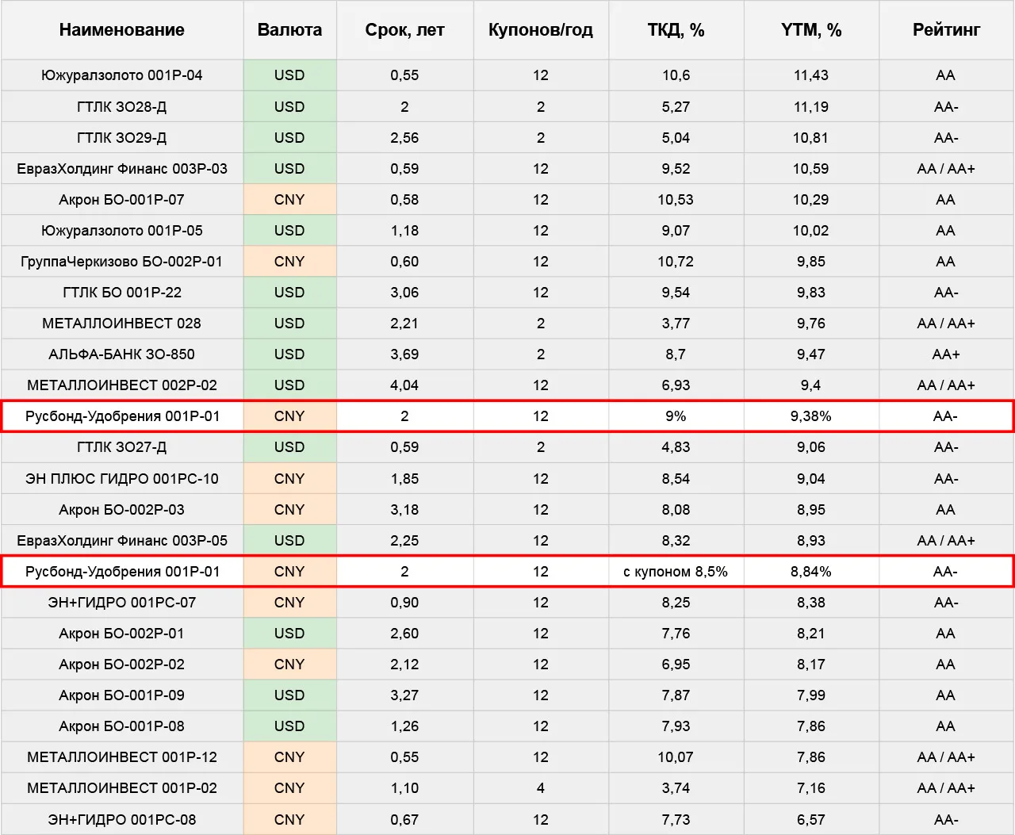1015x835 pixels.
Task: Select ТКД value 5,27
Action: tap(676, 106)
